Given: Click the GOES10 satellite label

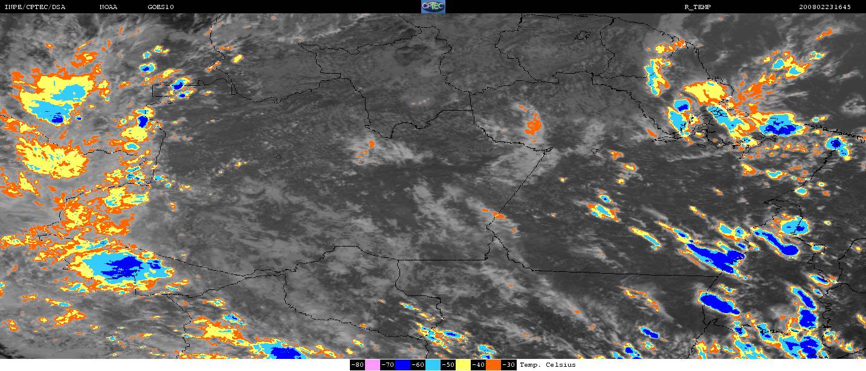Looking at the screenshot, I should pyautogui.click(x=160, y=7).
